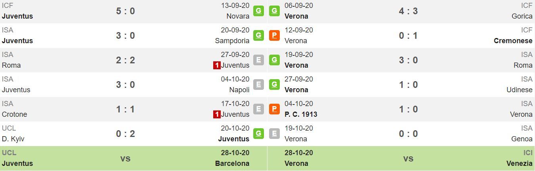
Task: Click the red card icon on the Crotone match
Action: click(217, 114)
